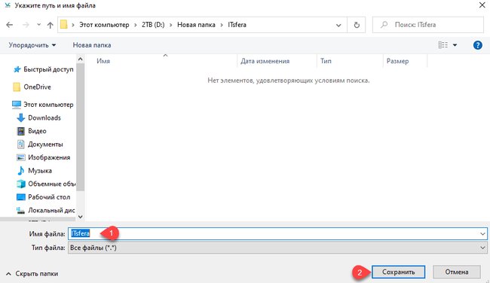Viewport: 490px width, 283px height.
Task: Open 'Объемные объекты' folder in sidebar
Action: point(51,184)
